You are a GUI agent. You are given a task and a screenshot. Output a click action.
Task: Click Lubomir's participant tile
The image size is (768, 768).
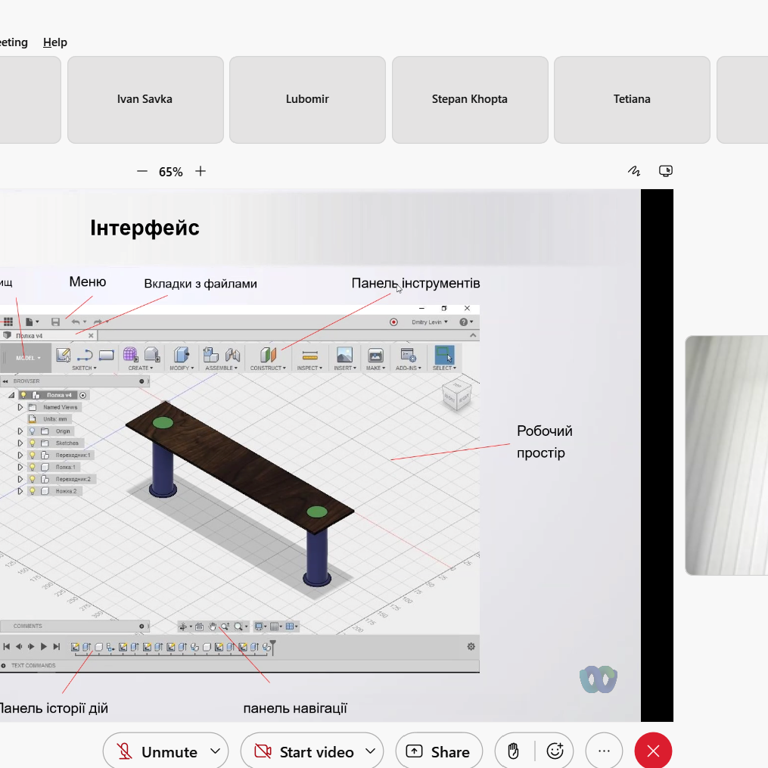click(307, 99)
